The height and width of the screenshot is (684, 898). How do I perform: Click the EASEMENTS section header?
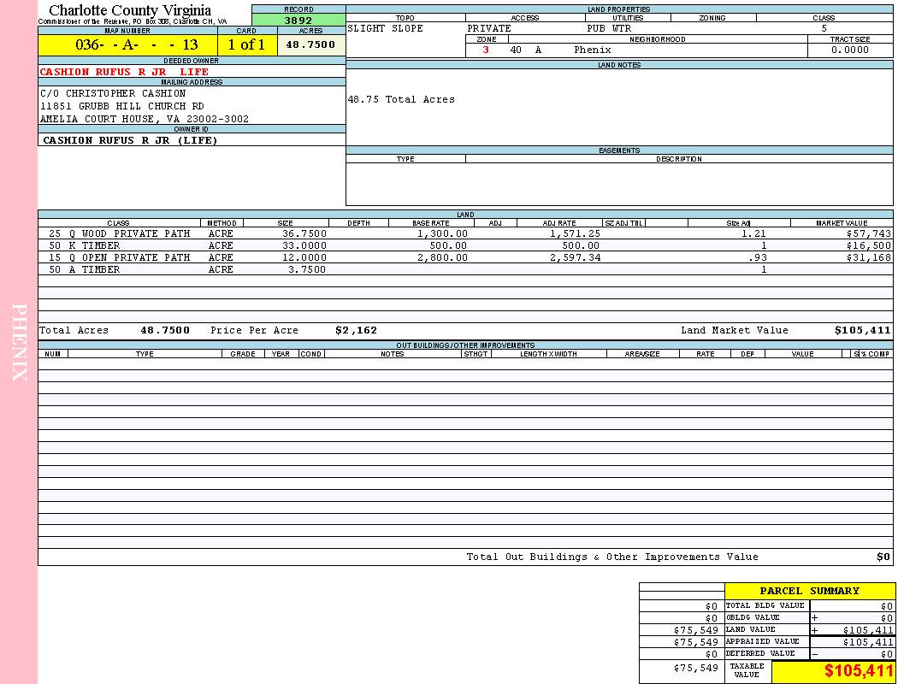(619, 150)
